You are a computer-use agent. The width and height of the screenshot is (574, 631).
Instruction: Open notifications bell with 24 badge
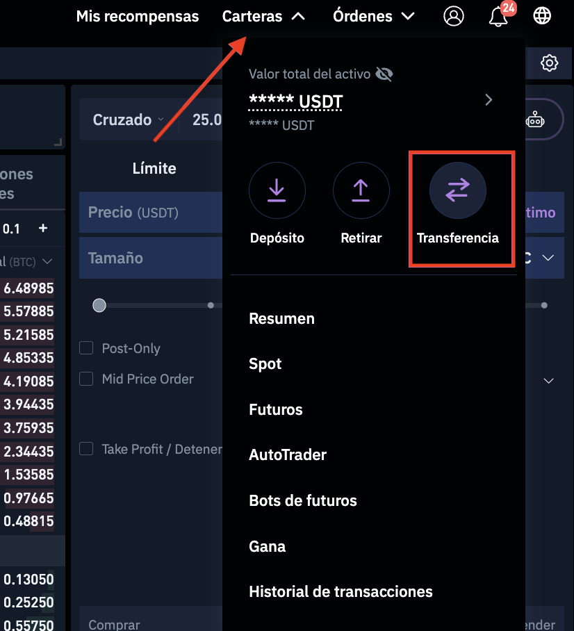pos(498,17)
